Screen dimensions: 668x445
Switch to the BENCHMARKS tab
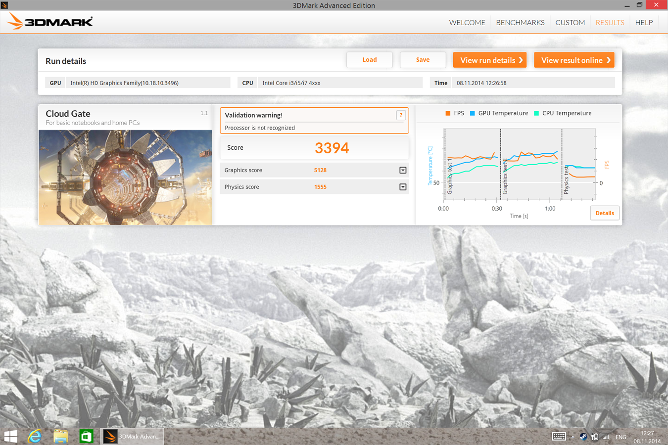(520, 22)
